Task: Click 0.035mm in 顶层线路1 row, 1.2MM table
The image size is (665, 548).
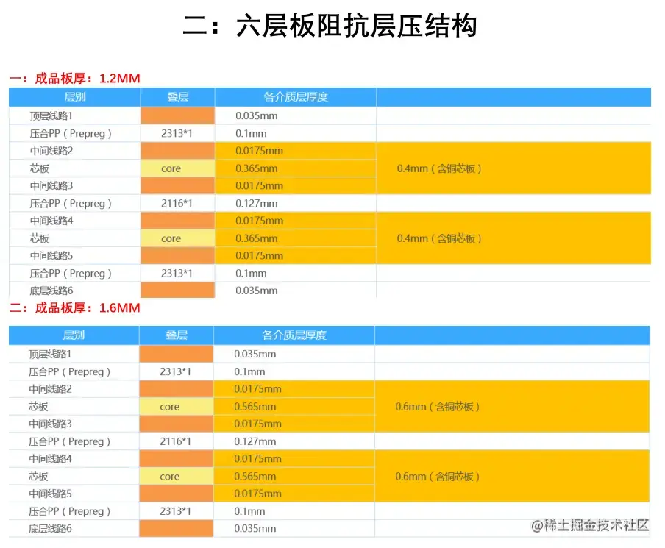Action: (x=257, y=115)
